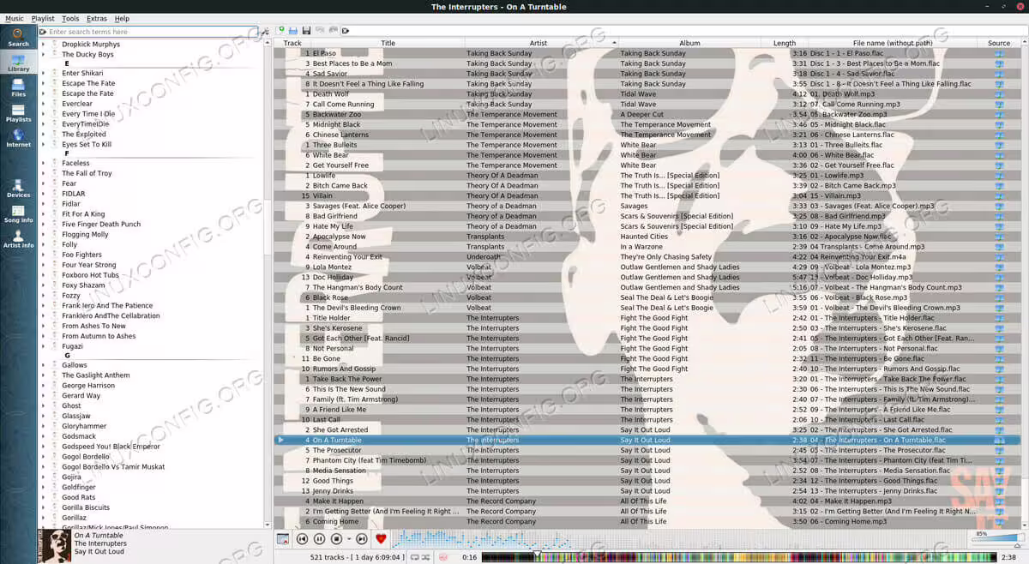Expand the Gojira artist node
Viewport: 1029px width, 564px height.
[44, 477]
